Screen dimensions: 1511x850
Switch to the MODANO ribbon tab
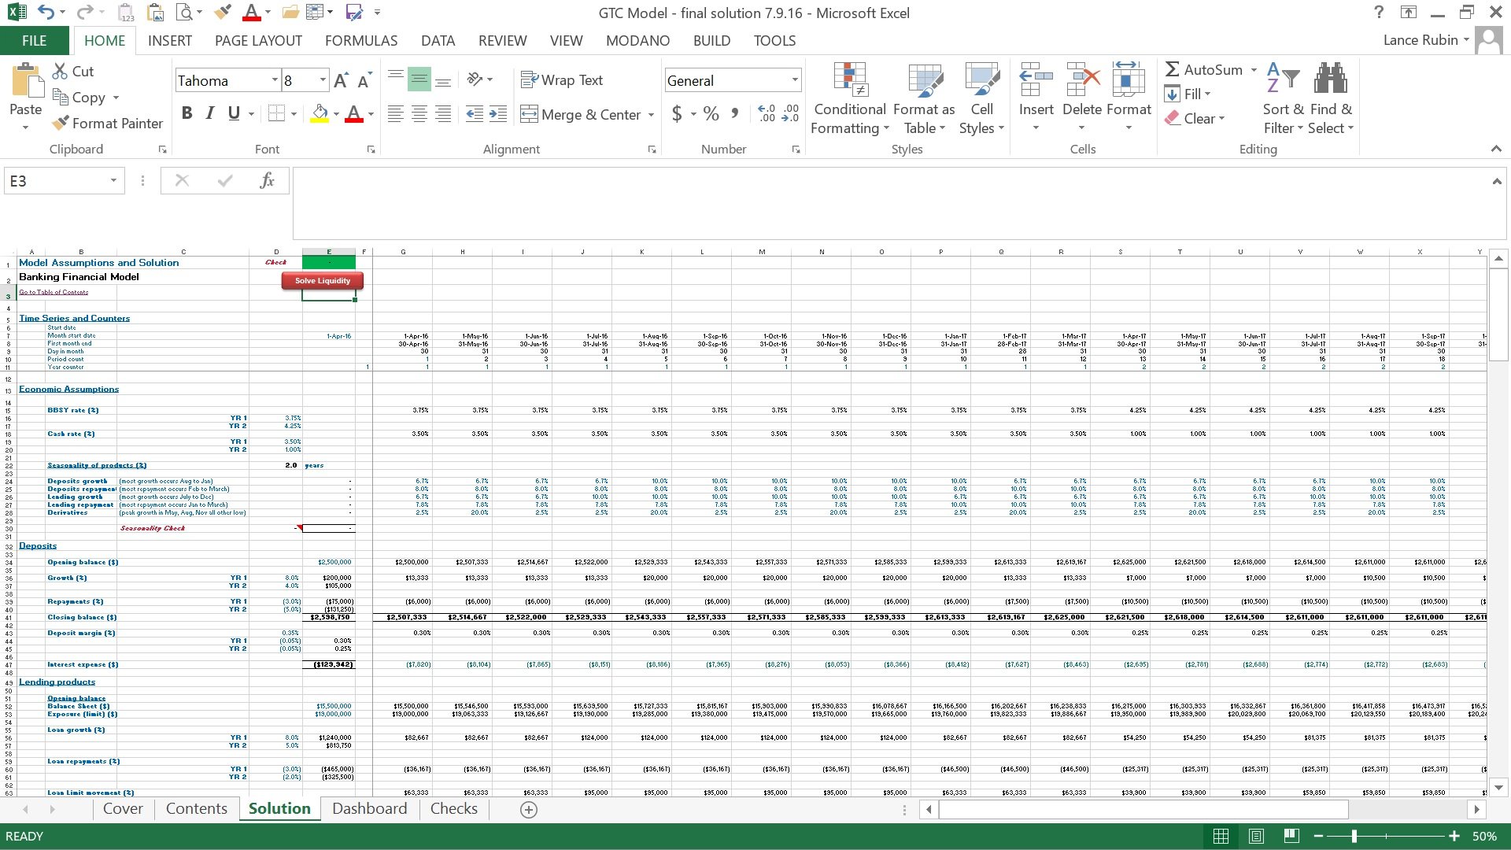click(638, 41)
